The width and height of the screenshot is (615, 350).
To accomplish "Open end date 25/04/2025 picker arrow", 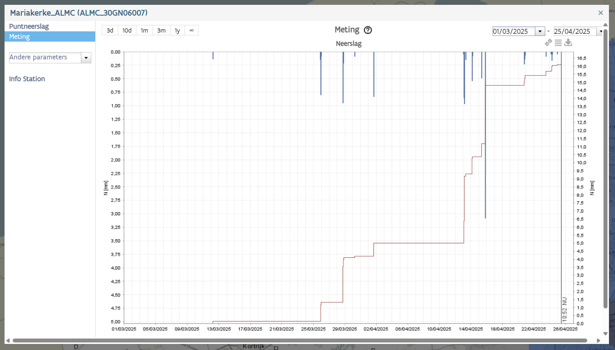I will click(x=600, y=31).
